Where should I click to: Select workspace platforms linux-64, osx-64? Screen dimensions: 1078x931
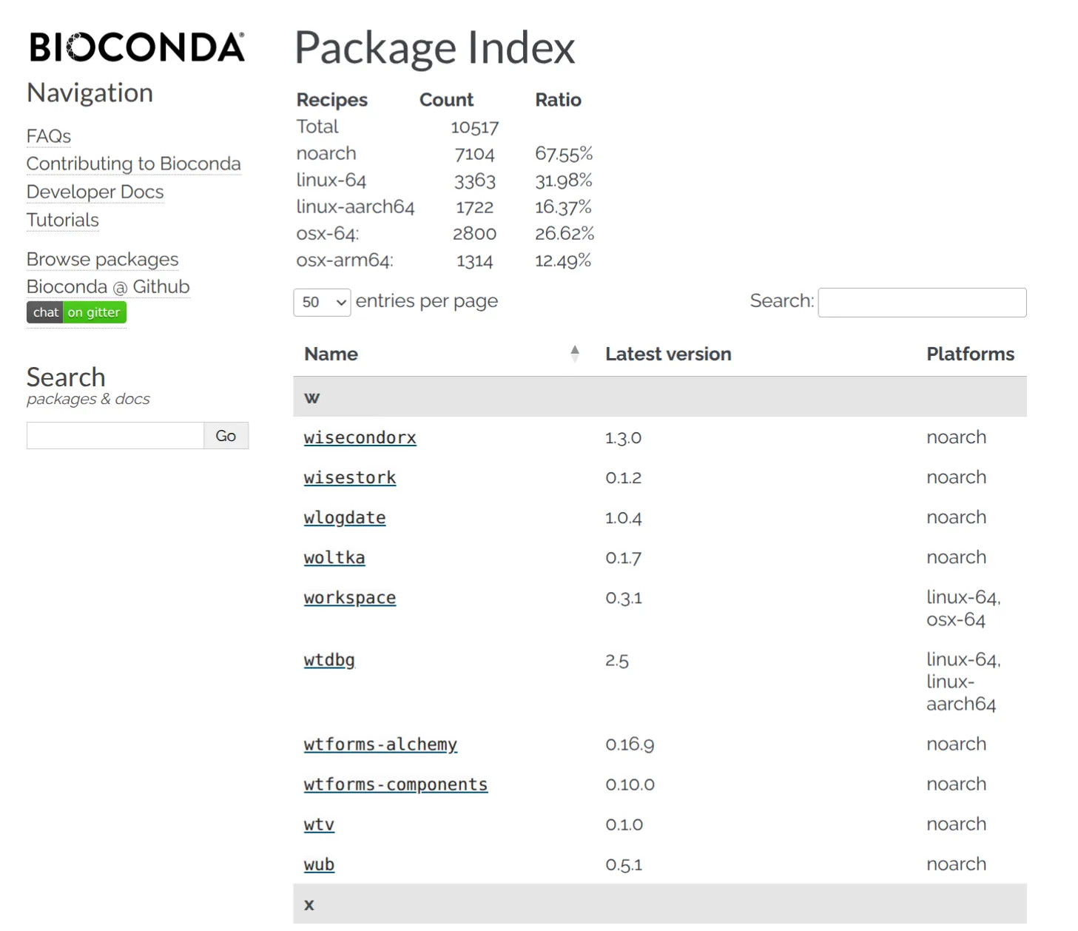click(963, 608)
